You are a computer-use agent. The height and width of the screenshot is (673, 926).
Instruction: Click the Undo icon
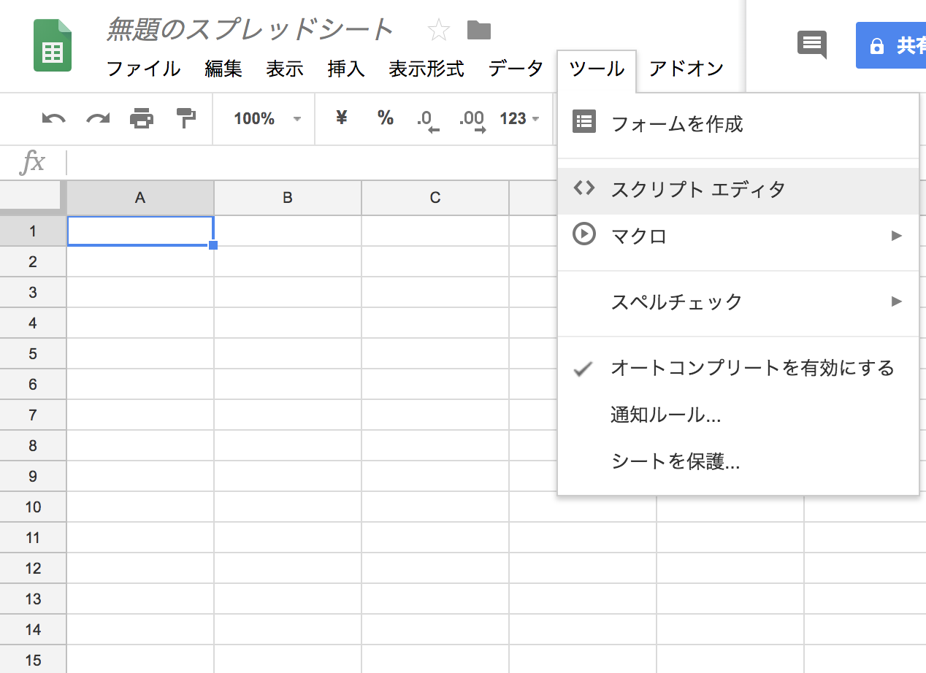[x=53, y=119]
